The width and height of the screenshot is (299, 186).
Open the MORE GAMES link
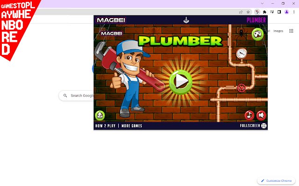pos(132,126)
